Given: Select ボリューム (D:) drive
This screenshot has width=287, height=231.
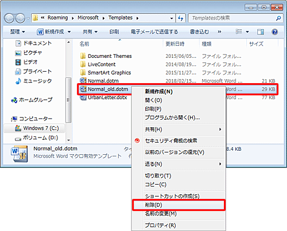Looking at the screenshot, I should (36, 138).
